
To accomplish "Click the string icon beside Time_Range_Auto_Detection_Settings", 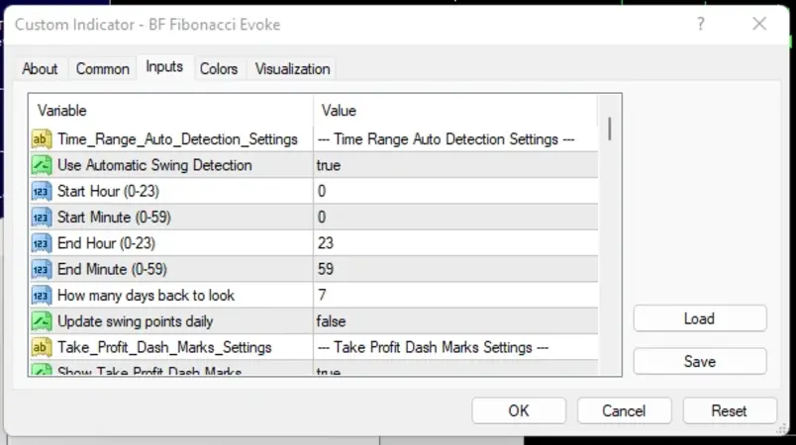I will tap(42, 138).
